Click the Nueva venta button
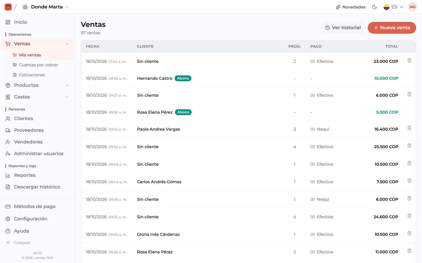The width and height of the screenshot is (422, 263). point(392,28)
